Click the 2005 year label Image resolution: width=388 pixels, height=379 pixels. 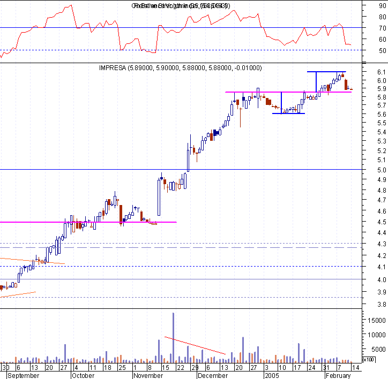(x=272, y=376)
